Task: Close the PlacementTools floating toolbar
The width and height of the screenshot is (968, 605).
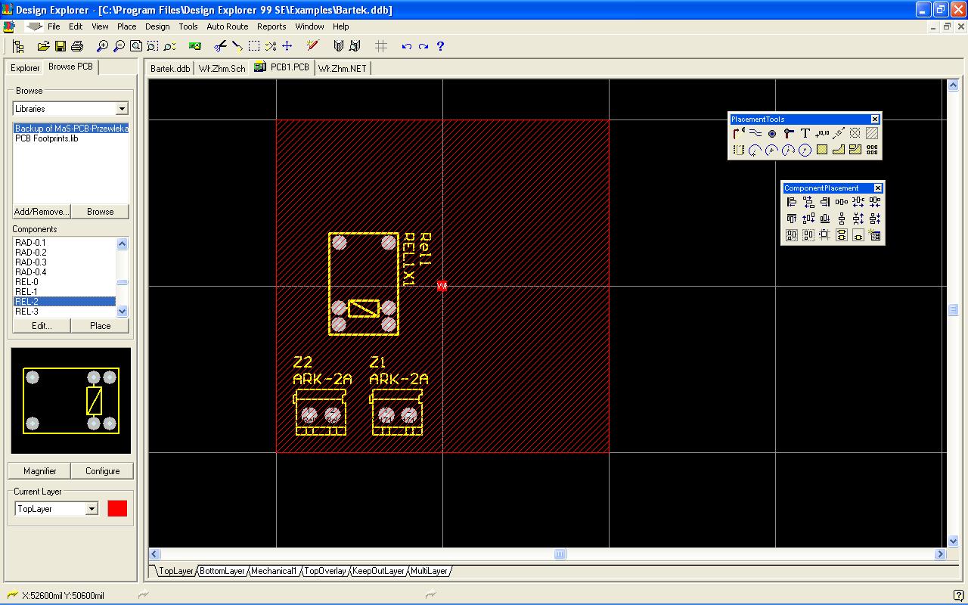Action: tap(875, 119)
